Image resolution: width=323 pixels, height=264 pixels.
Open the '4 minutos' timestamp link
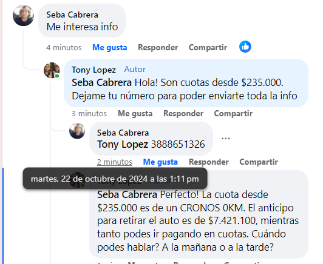(64, 47)
